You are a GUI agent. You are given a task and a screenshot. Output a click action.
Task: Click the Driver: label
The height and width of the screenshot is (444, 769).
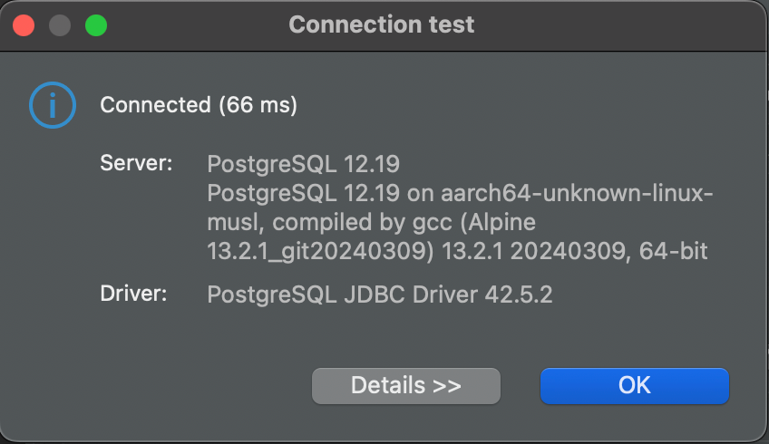pyautogui.click(x=133, y=294)
